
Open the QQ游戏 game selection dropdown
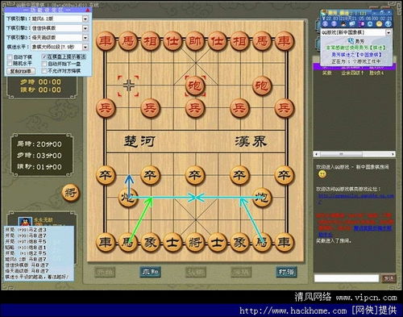click(388, 32)
